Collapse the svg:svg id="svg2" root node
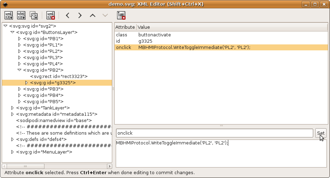 click(6, 26)
